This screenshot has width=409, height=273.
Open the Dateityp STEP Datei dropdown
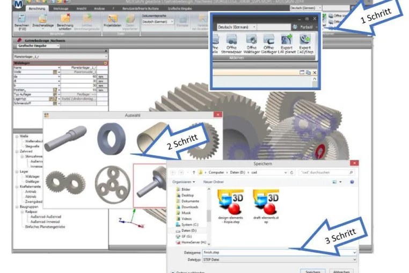[279, 260]
